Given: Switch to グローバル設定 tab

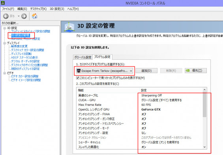Looking at the screenshot, I should click(83, 57).
